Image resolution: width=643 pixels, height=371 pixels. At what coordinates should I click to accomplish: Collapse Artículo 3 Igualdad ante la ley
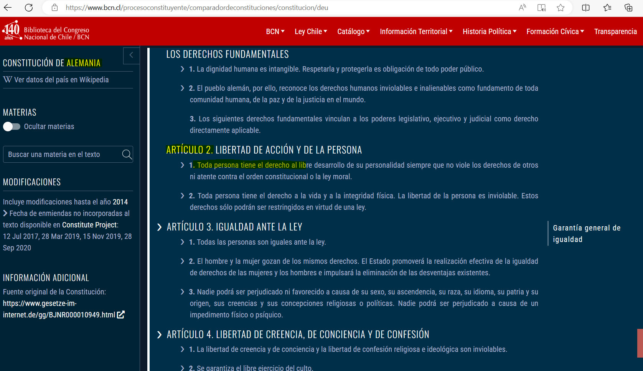160,227
